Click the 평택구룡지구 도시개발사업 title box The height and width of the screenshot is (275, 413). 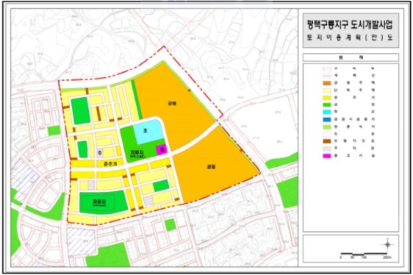pyautogui.click(x=351, y=31)
